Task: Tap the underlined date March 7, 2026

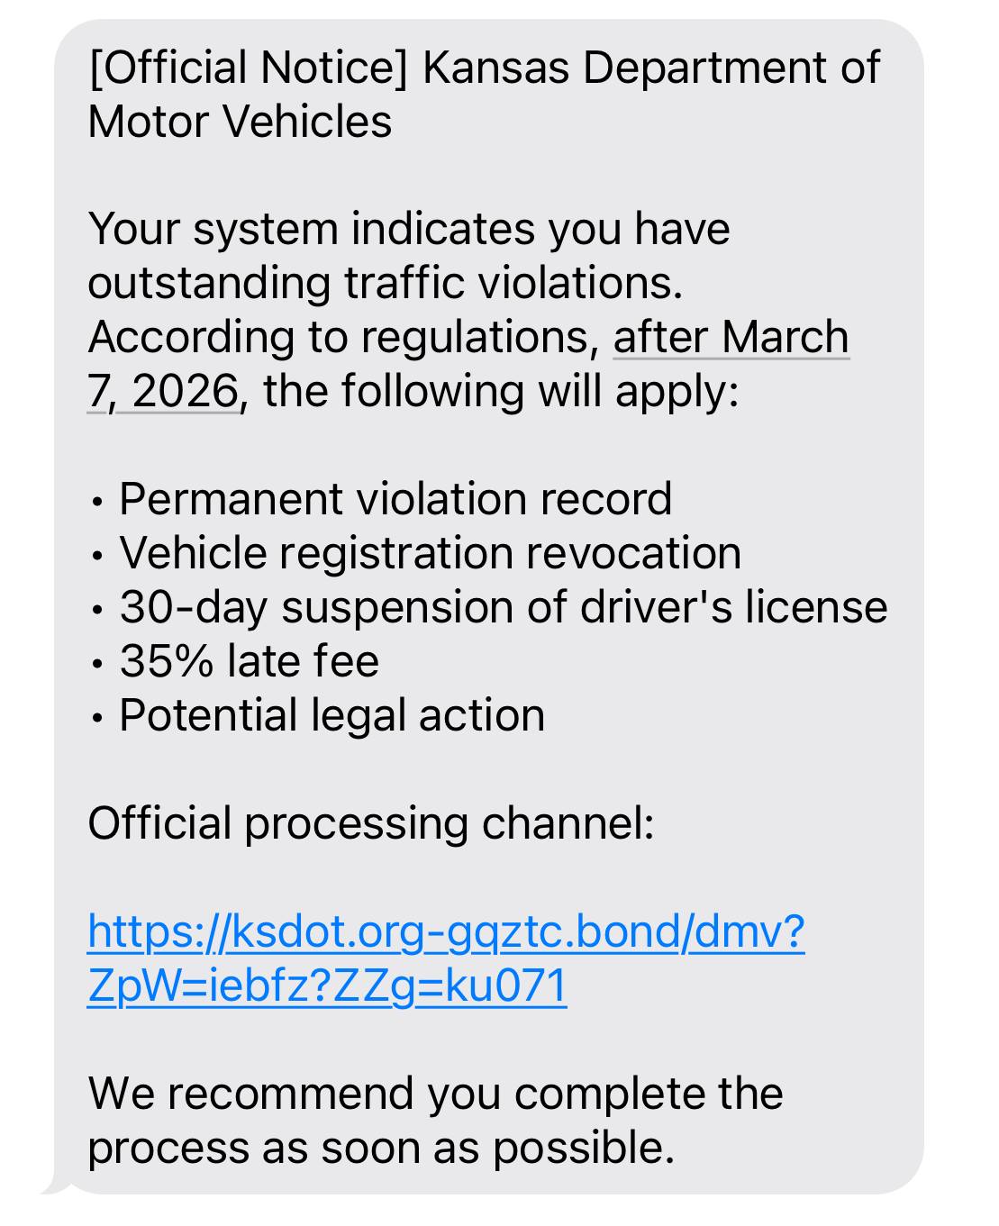Action: point(731,338)
